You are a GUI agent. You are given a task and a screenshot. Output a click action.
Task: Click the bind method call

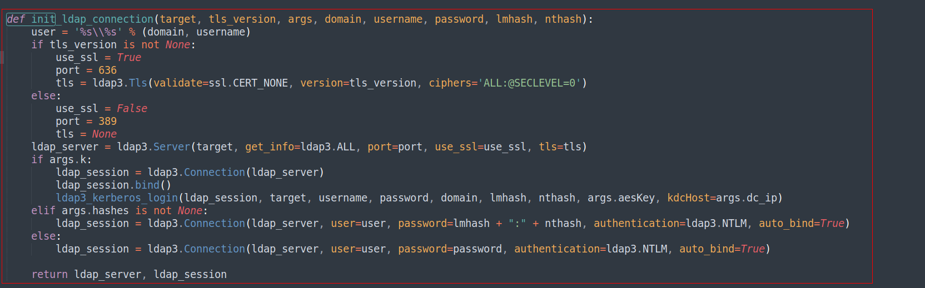click(147, 185)
